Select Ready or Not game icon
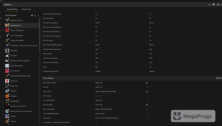Image resolution: width=222 pixels, height=126 pixels. [x=7, y=86]
